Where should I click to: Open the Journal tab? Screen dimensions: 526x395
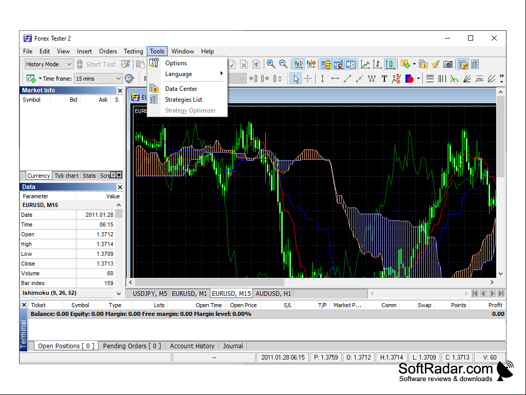233,346
